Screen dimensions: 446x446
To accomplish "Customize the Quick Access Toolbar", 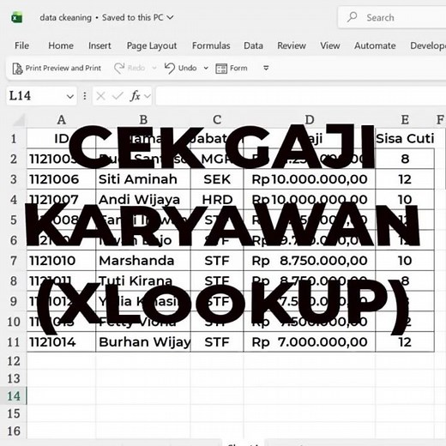I will point(266,68).
